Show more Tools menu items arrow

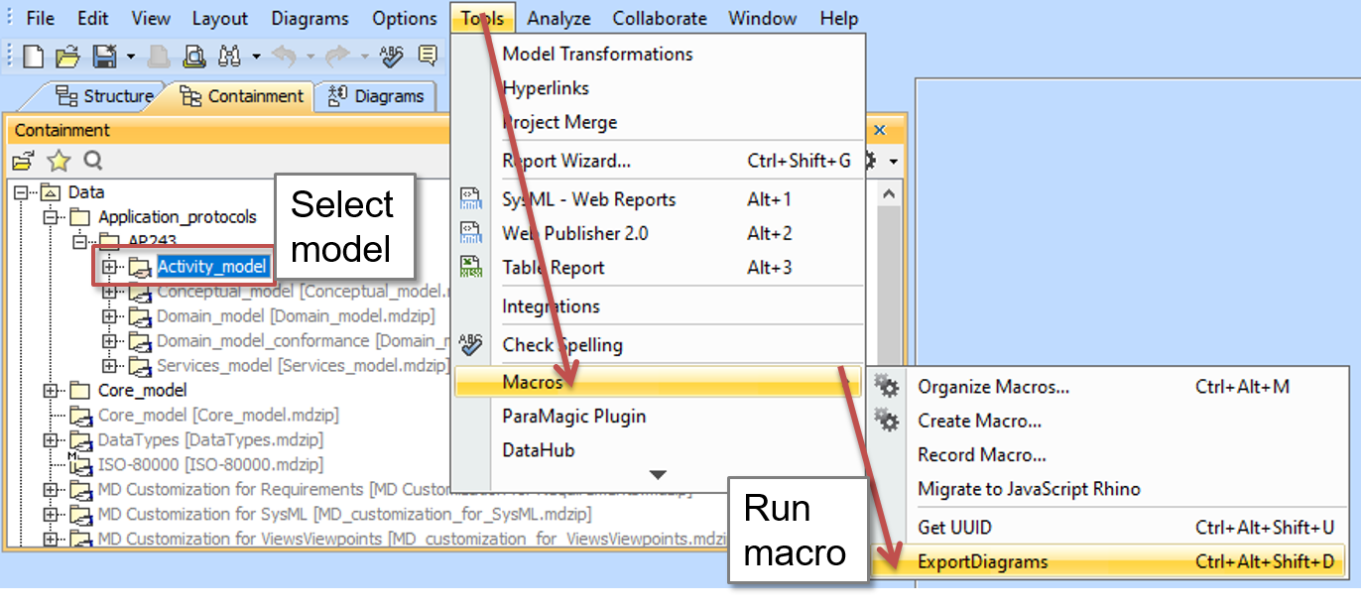point(658,475)
